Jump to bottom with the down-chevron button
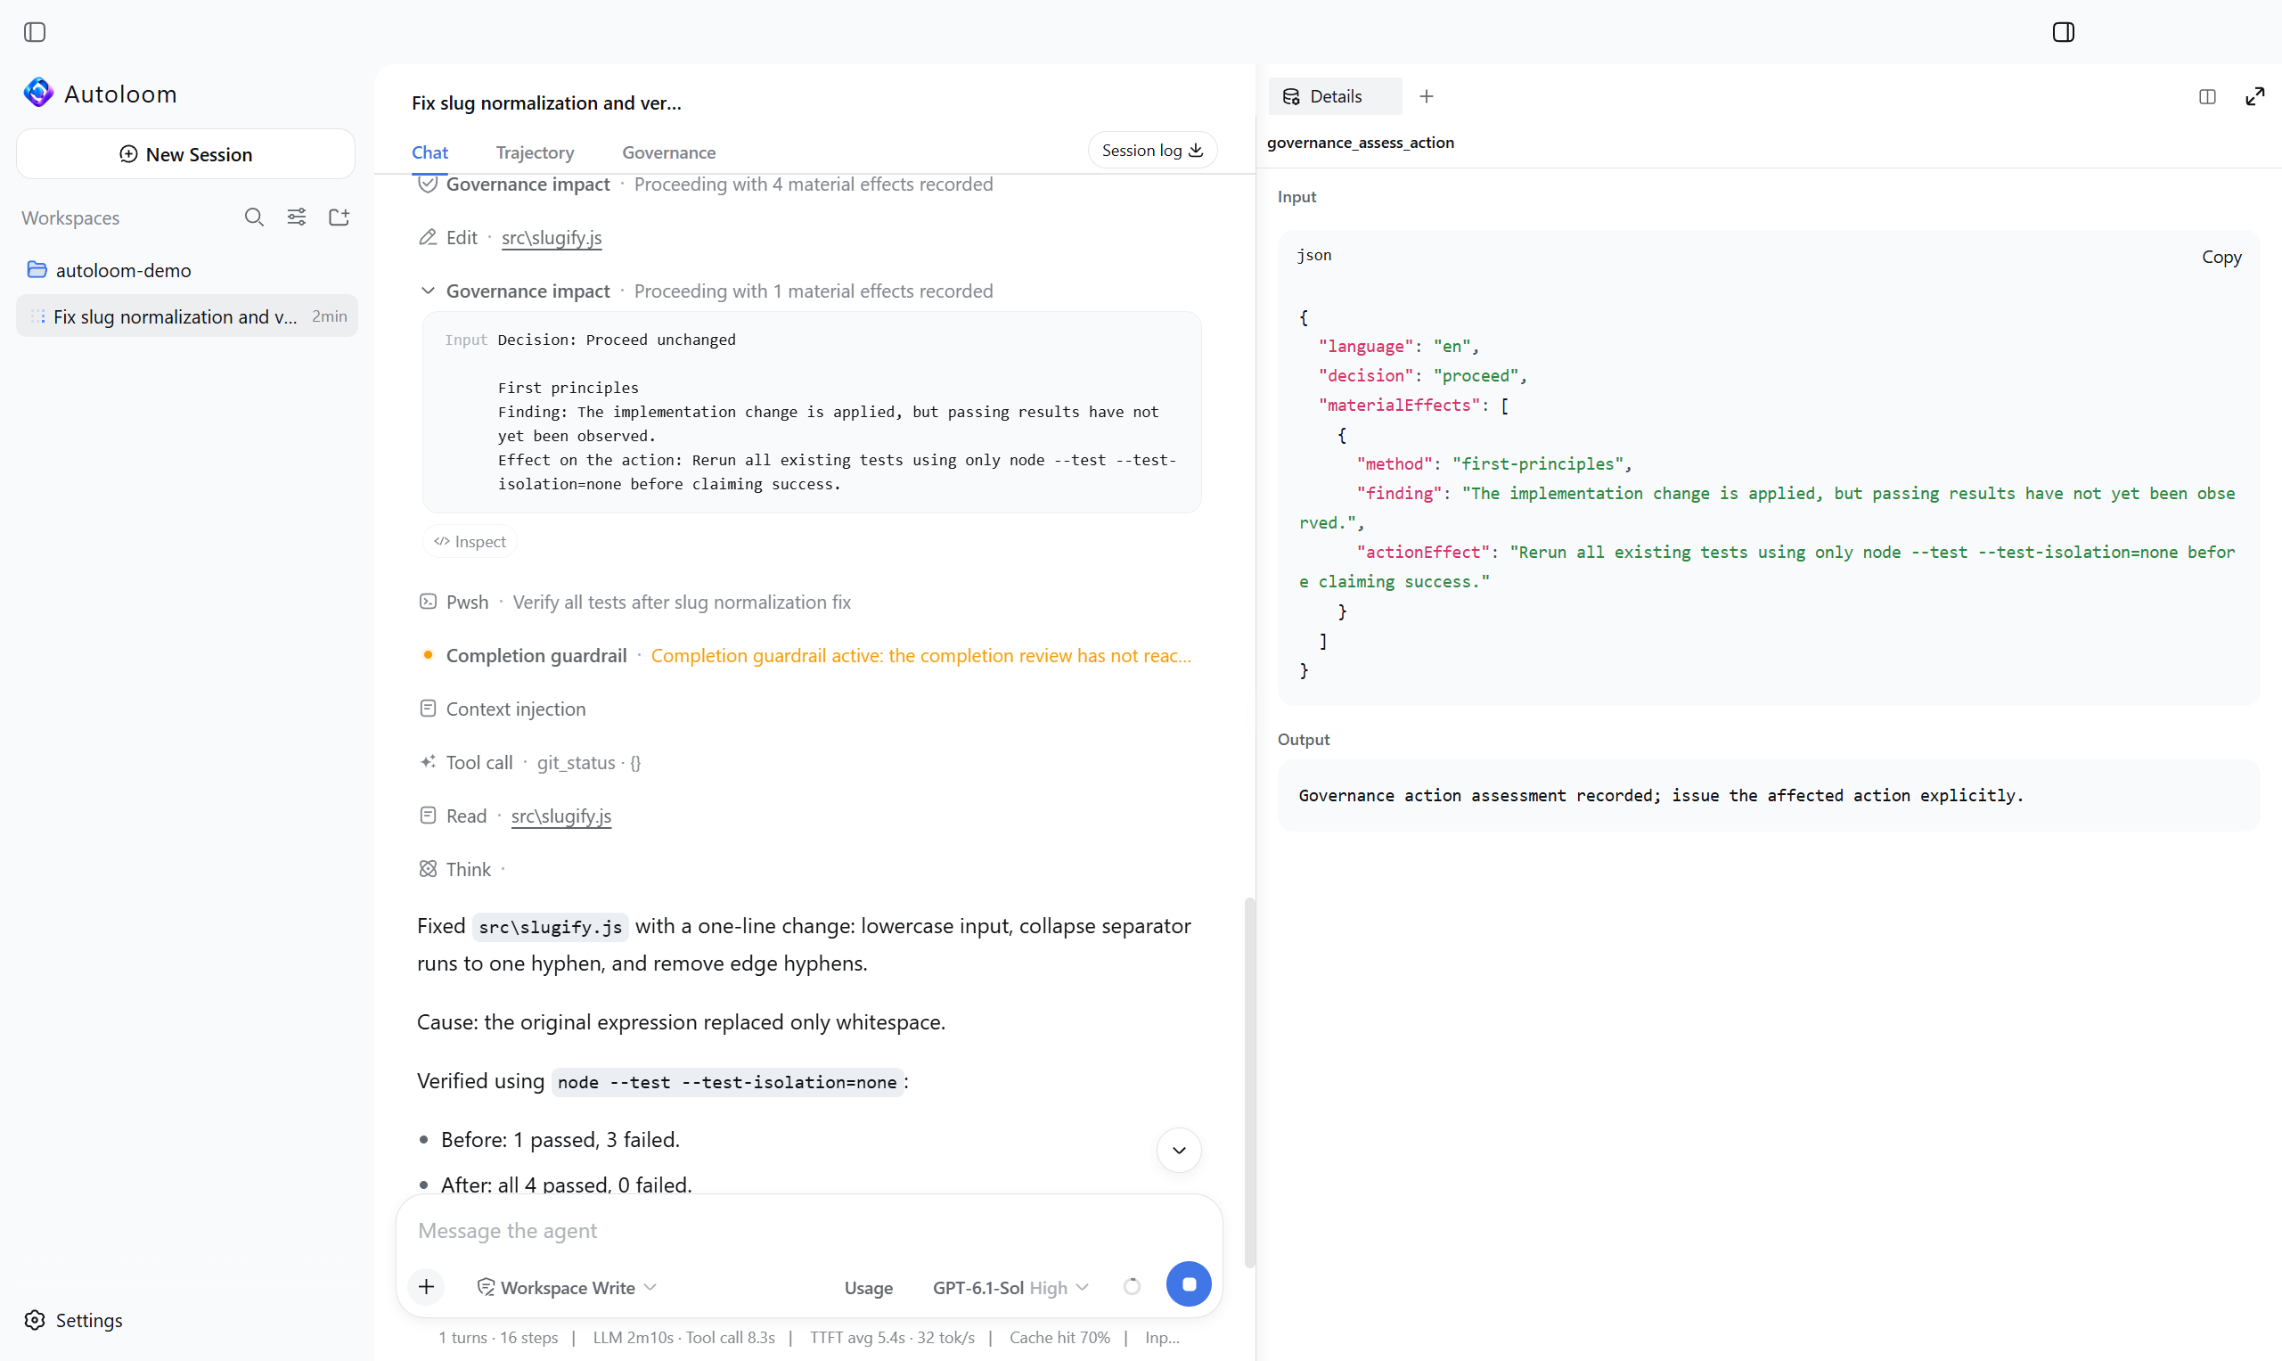2282x1361 pixels. click(1178, 1149)
